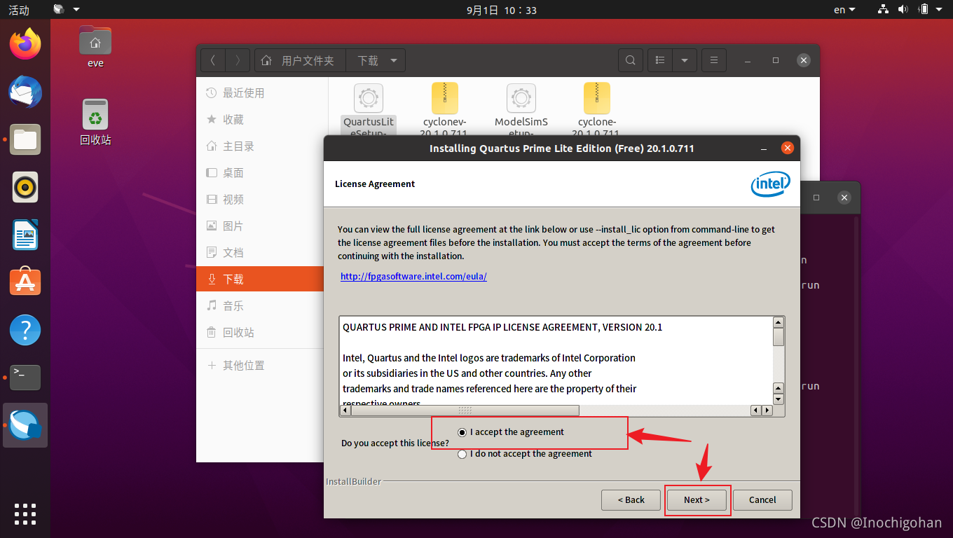This screenshot has width=953, height=538.
Task: Open battery icon in top bar
Action: 924,10
